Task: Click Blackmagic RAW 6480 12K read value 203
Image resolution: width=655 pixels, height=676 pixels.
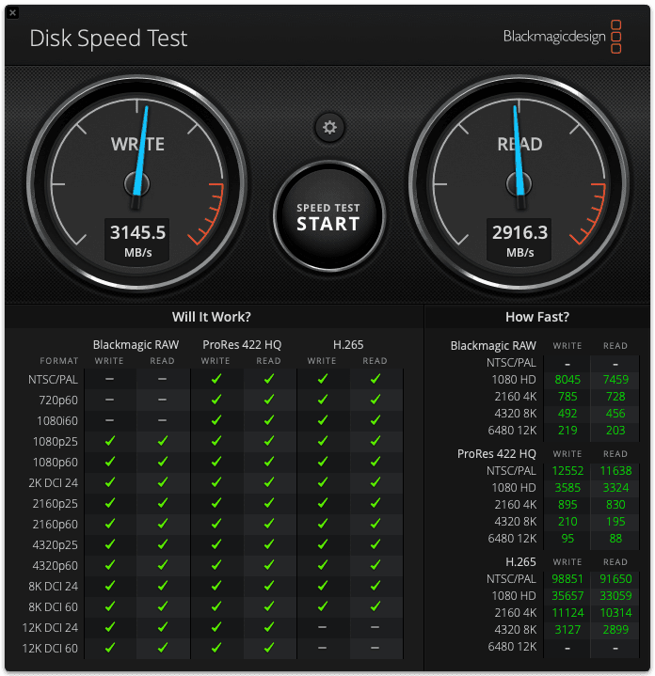Action: tap(615, 431)
